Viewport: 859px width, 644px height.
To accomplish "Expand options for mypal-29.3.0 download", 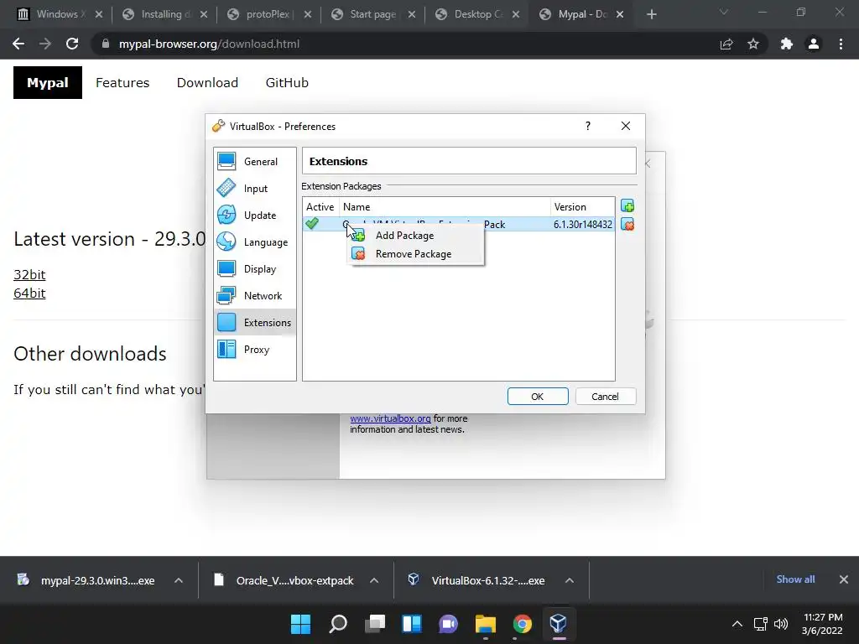I will pyautogui.click(x=179, y=580).
